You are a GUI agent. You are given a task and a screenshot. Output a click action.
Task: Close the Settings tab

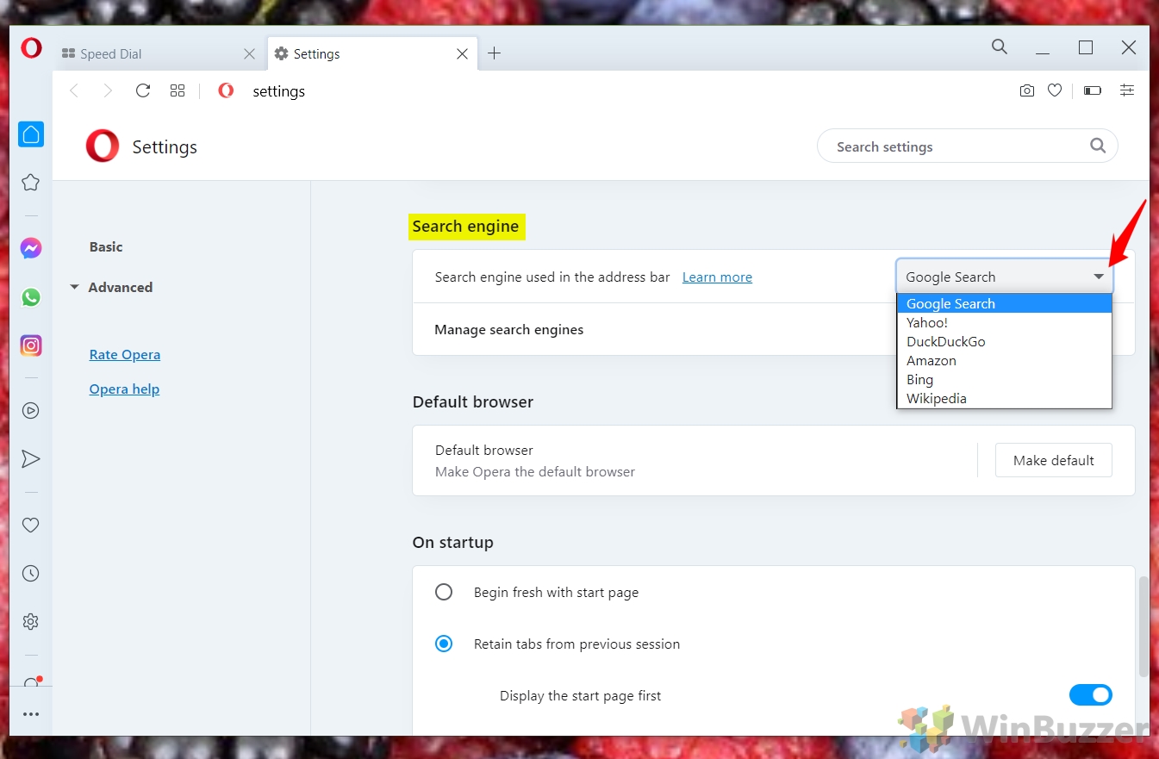(x=462, y=53)
